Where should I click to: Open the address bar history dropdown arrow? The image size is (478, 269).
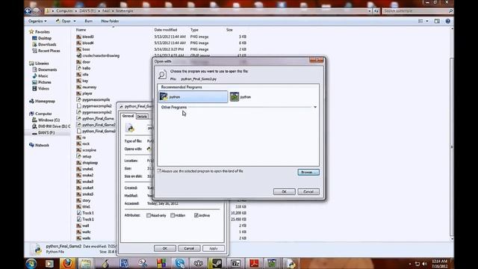point(370,11)
